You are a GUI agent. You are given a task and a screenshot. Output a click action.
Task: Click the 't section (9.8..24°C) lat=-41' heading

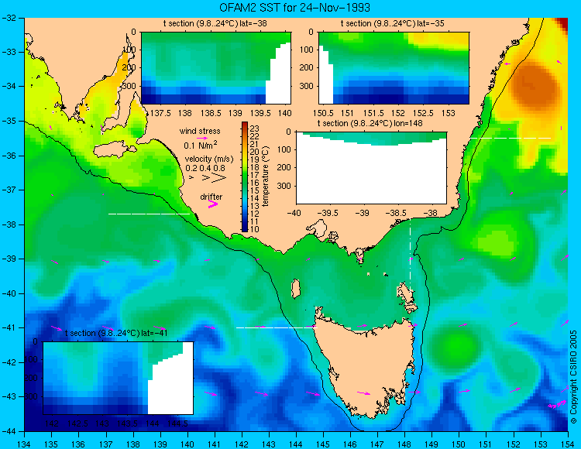[116, 333]
